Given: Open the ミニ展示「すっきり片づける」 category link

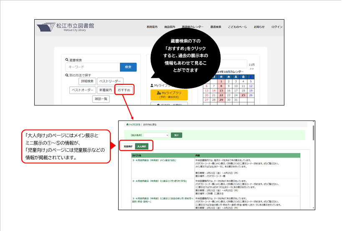Looking at the screenshot, I should 160,181.
